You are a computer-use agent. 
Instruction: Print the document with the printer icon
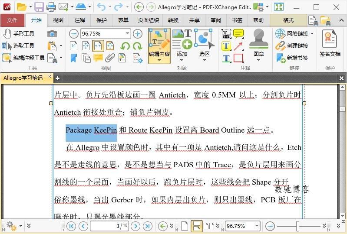[51, 7]
